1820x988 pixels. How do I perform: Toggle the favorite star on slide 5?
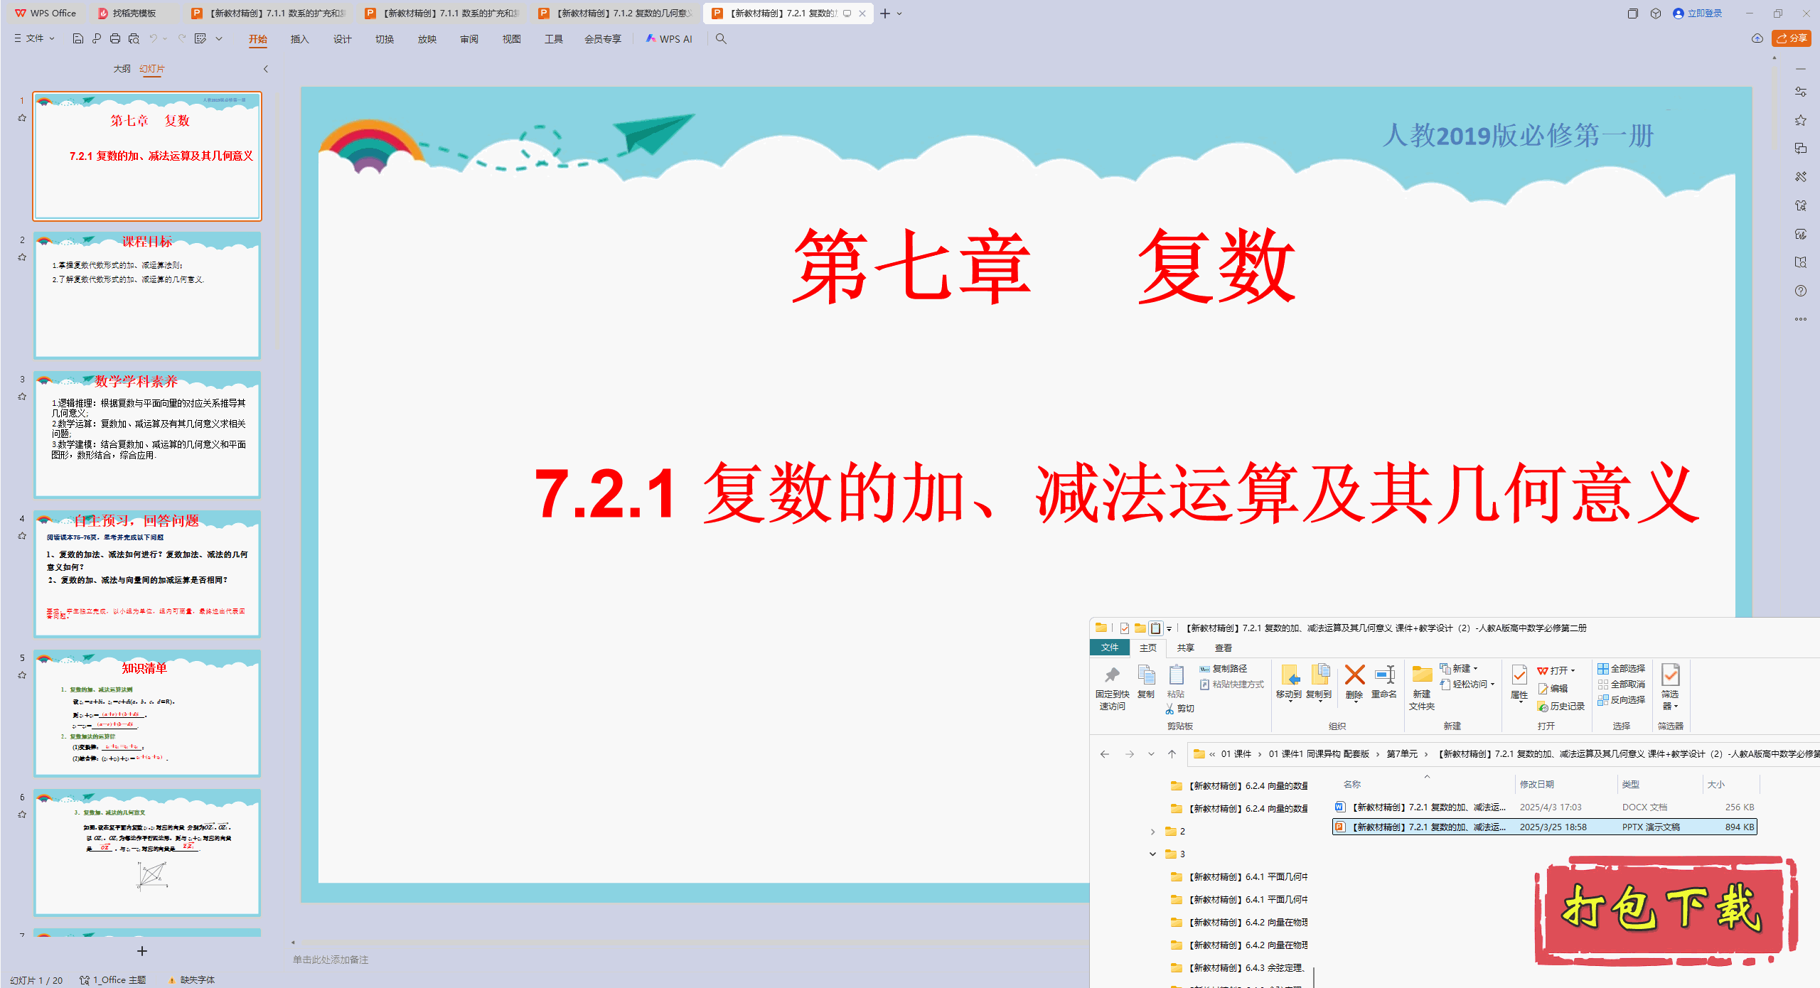point(21,674)
